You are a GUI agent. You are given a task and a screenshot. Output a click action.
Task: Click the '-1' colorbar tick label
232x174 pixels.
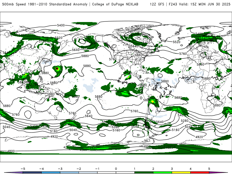coord(97,169)
